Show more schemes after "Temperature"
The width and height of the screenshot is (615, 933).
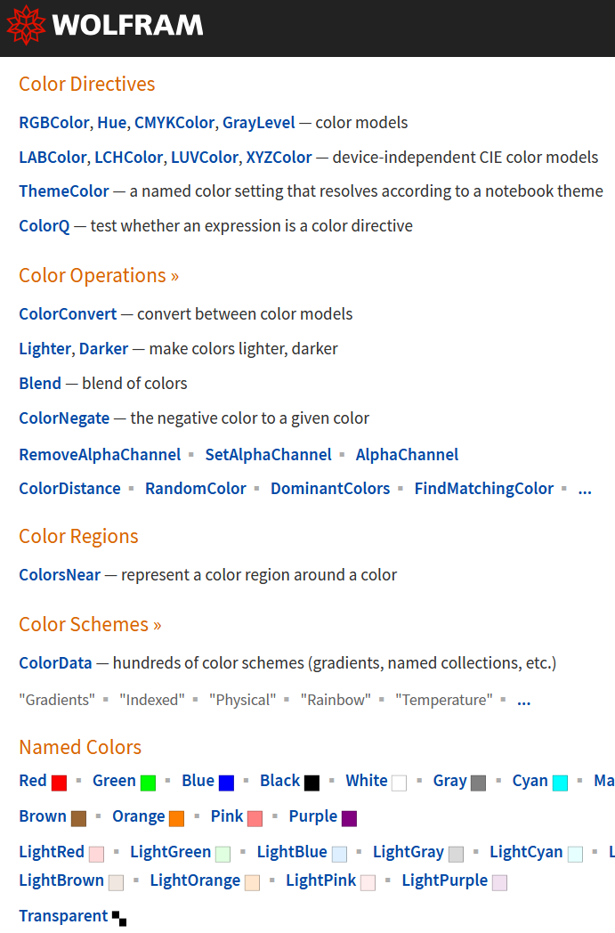tap(524, 701)
